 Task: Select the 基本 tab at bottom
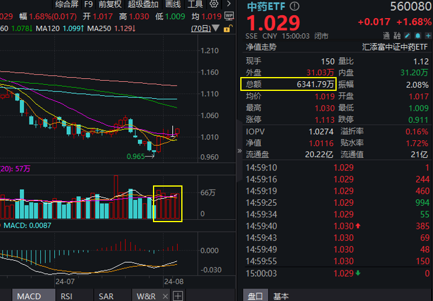point(281,296)
